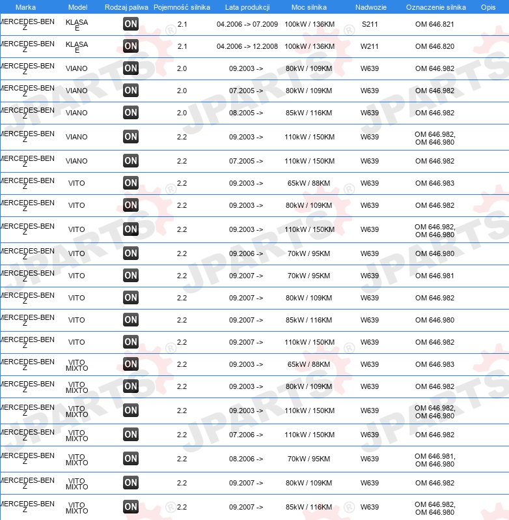
Task: Click ON icon for VITO 09.2003 80kW / 109KM
Action: [130, 205]
